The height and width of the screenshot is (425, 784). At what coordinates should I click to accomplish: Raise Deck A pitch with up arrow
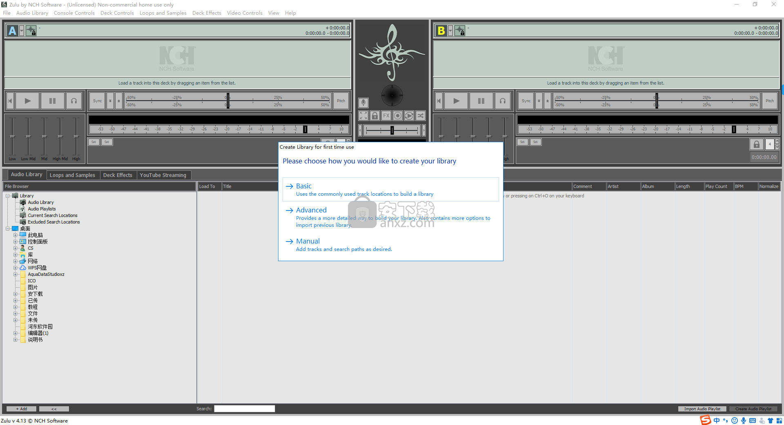pos(119,101)
